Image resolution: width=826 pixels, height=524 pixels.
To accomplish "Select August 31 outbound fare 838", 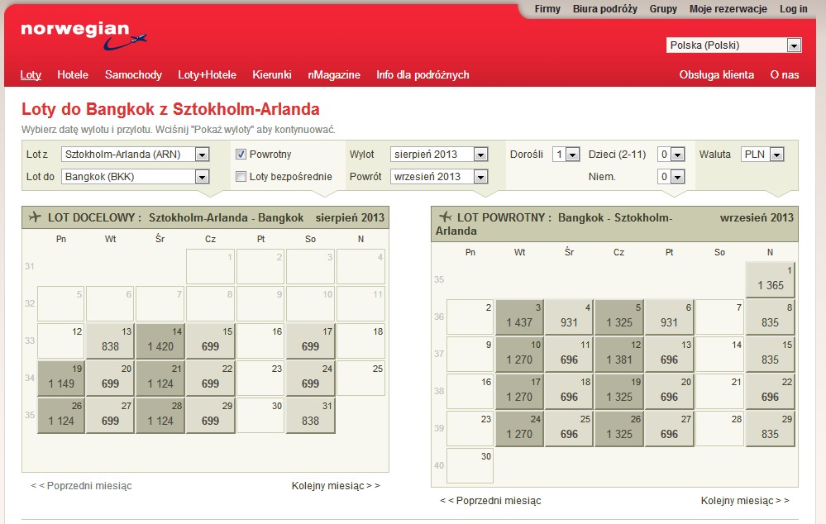I will (310, 416).
